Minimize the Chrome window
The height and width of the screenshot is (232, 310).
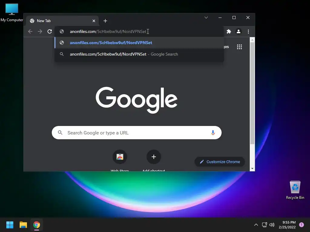(220, 18)
